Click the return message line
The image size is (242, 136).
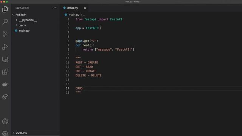pos(109,49)
